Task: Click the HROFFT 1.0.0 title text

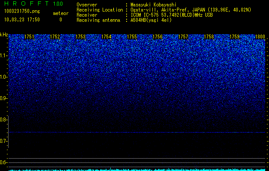Action: [33, 3]
